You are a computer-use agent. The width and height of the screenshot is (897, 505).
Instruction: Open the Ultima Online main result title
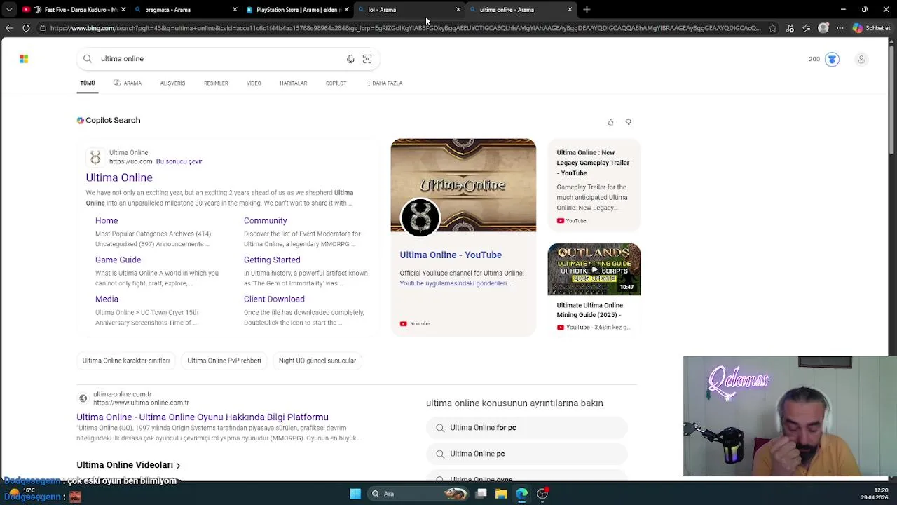[x=119, y=177]
